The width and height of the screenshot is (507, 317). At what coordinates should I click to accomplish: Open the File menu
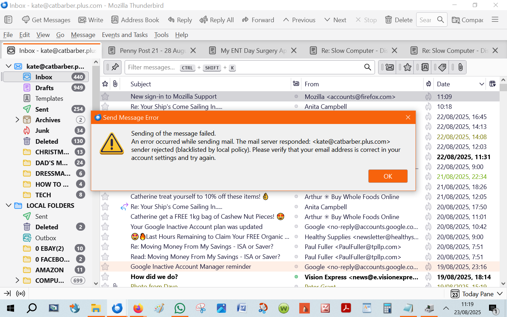[x=8, y=35]
